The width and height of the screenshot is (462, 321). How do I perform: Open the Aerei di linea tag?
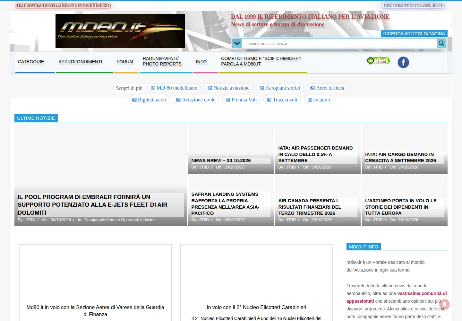tap(327, 88)
